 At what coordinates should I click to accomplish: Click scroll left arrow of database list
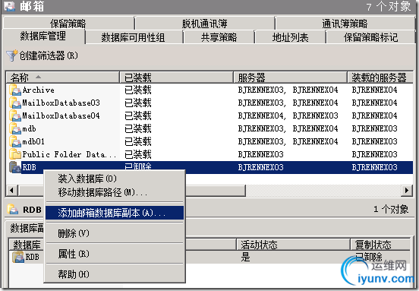click(11, 191)
